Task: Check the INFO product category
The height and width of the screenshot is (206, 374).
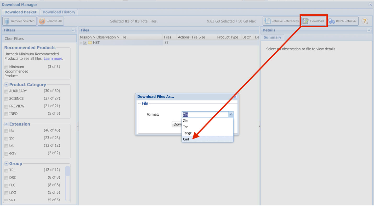Action: coord(6,114)
